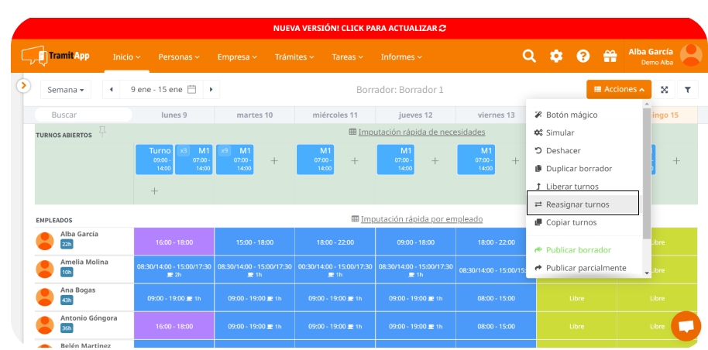
Task: Pin the Turnos Abiertos section
Action: [102, 132]
